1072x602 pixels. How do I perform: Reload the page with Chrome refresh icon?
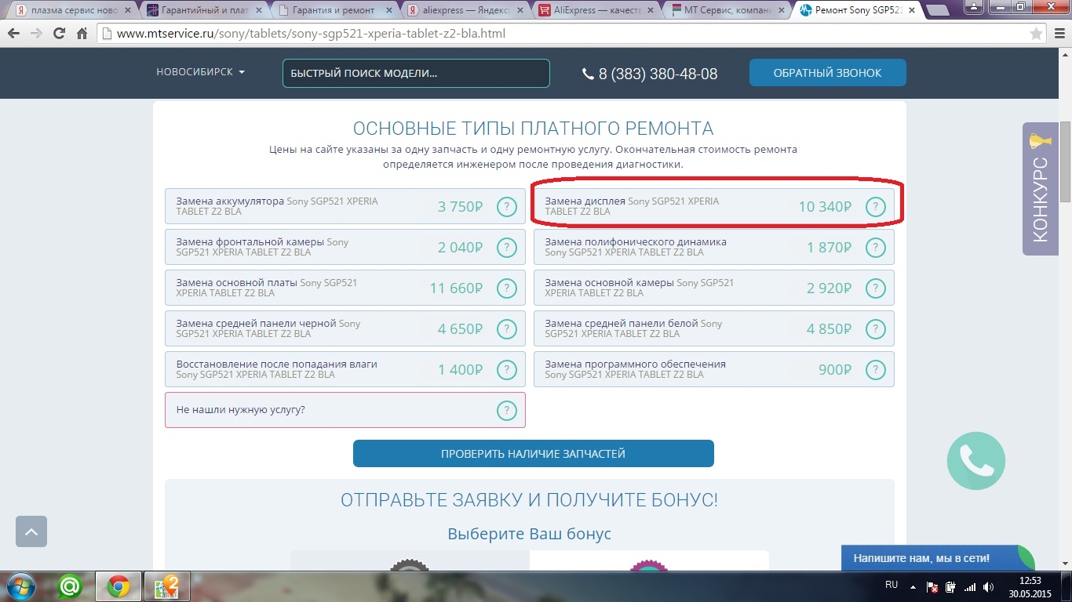[x=59, y=34]
